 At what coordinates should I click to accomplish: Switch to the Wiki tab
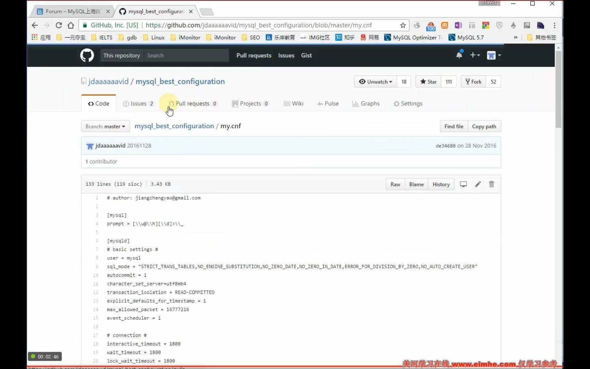tap(294, 104)
